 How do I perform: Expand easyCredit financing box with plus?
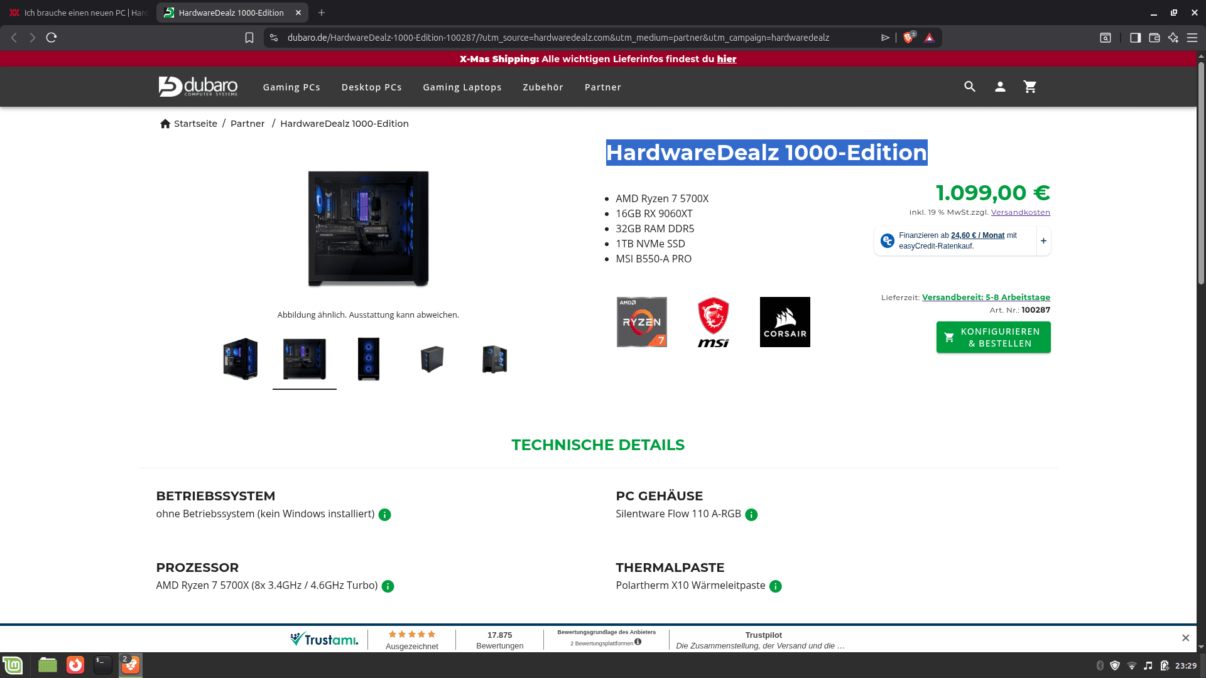click(1043, 241)
